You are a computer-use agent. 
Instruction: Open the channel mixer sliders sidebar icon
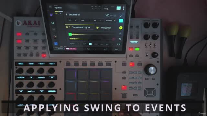[x=54, y=30]
